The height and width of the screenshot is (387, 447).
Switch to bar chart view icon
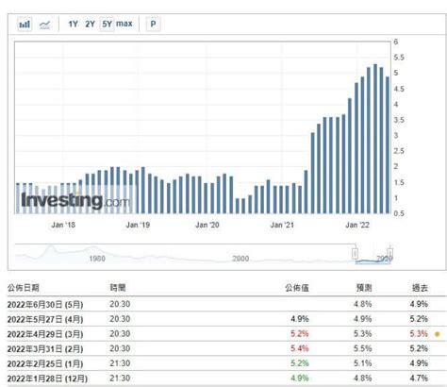point(25,24)
